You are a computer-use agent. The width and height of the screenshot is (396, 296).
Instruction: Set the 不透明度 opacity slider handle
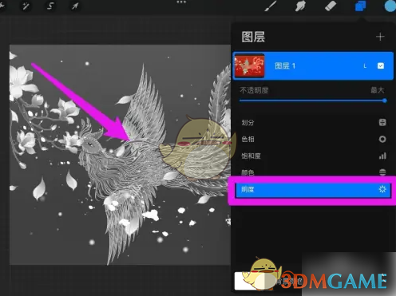[385, 101]
